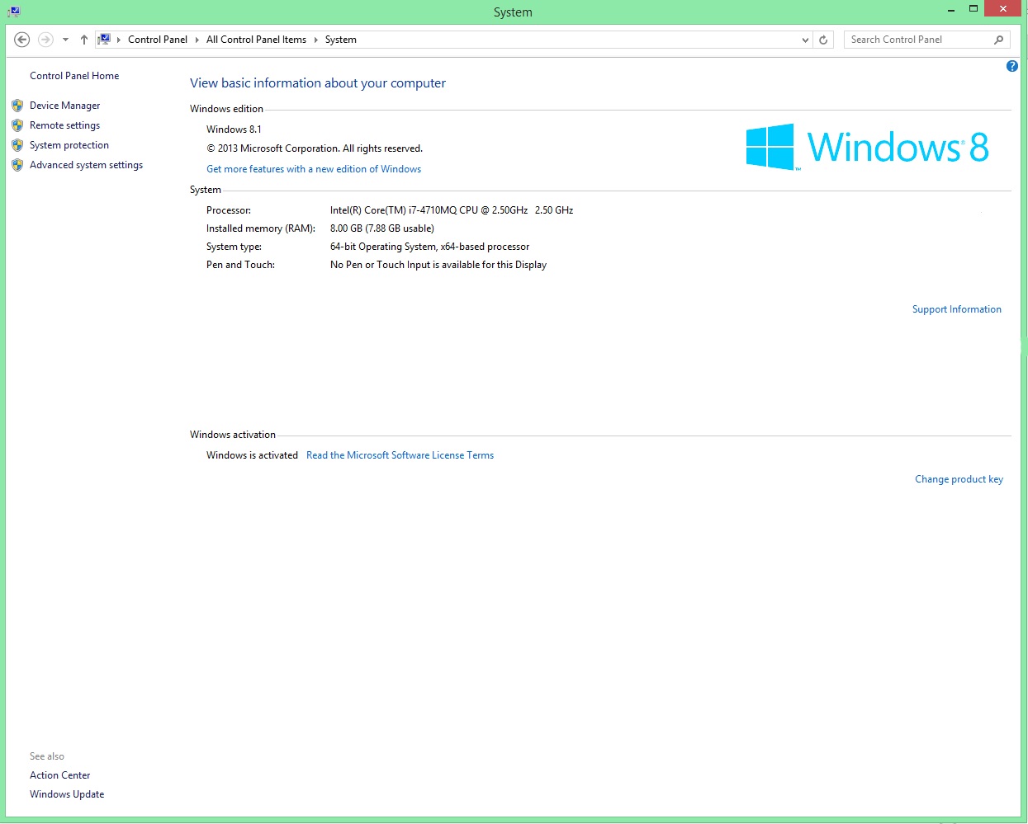The height and width of the screenshot is (824, 1028).
Task: Focus the Search Control Panel field
Action: pos(918,40)
